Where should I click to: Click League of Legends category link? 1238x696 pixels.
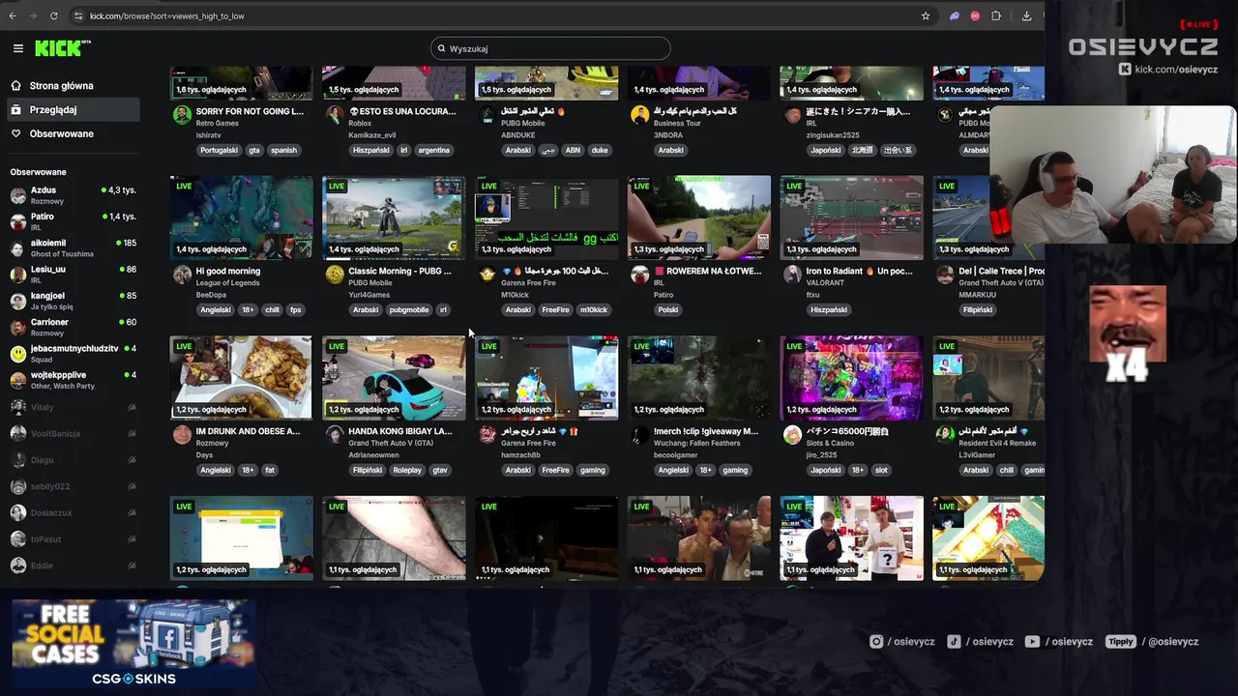pyautogui.click(x=228, y=283)
